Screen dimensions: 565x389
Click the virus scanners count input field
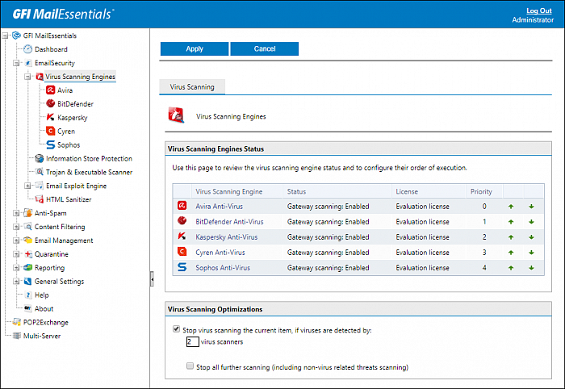click(193, 342)
